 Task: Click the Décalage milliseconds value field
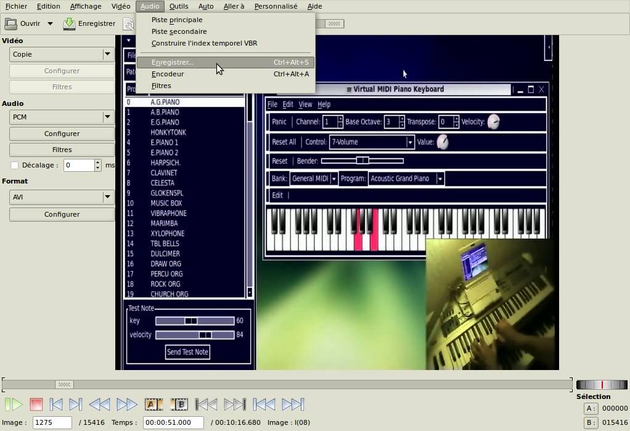click(x=79, y=166)
